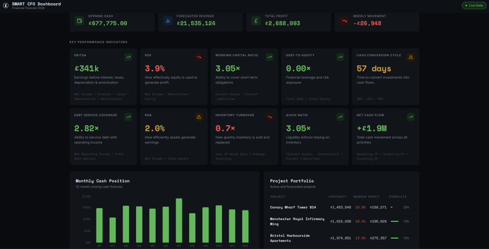Image resolution: width=489 pixels, height=249 pixels.
Task: Open the Canary Wharf Tower B14 project
Action: click(x=293, y=207)
